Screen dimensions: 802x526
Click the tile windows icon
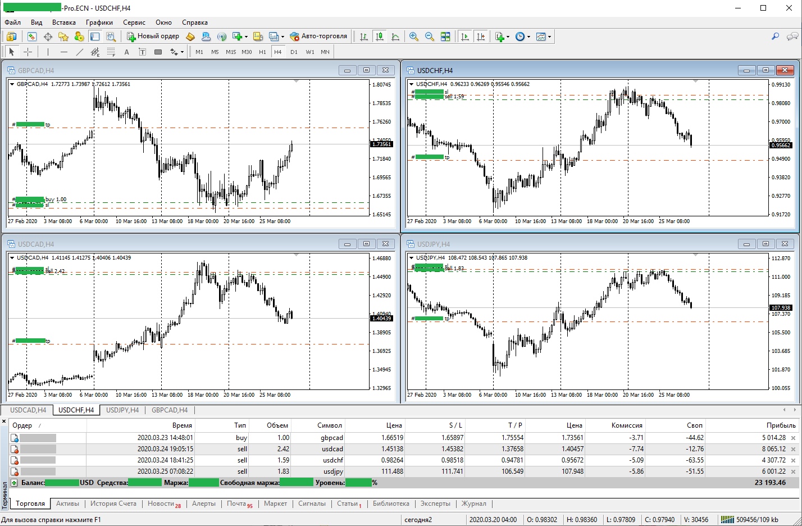click(x=445, y=37)
